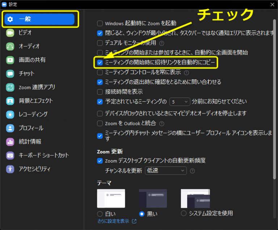
Task: Open the 低速 update channel dropdown
Action: [x=166, y=171]
